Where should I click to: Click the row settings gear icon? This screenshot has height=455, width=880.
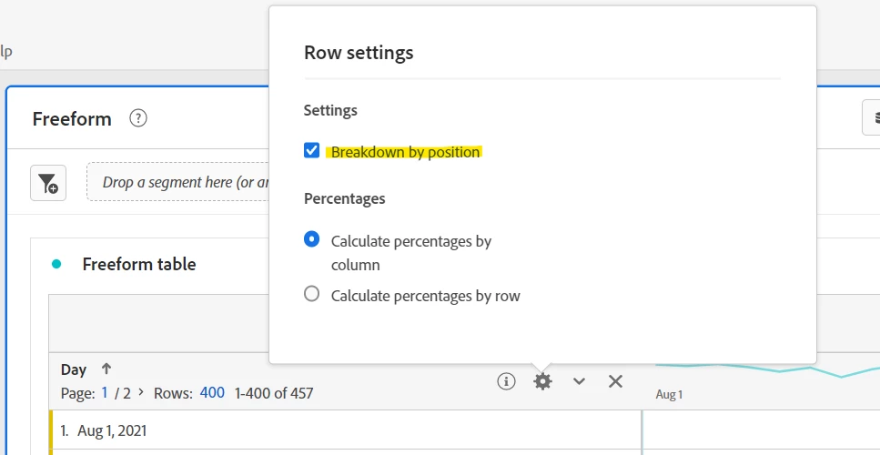542,381
